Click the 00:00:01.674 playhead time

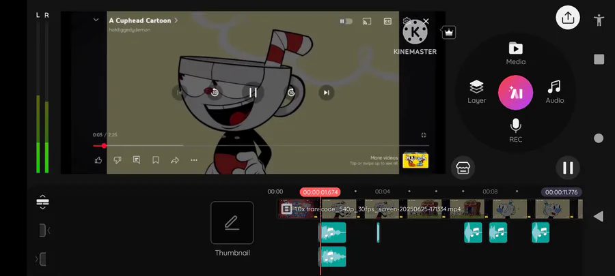point(320,192)
